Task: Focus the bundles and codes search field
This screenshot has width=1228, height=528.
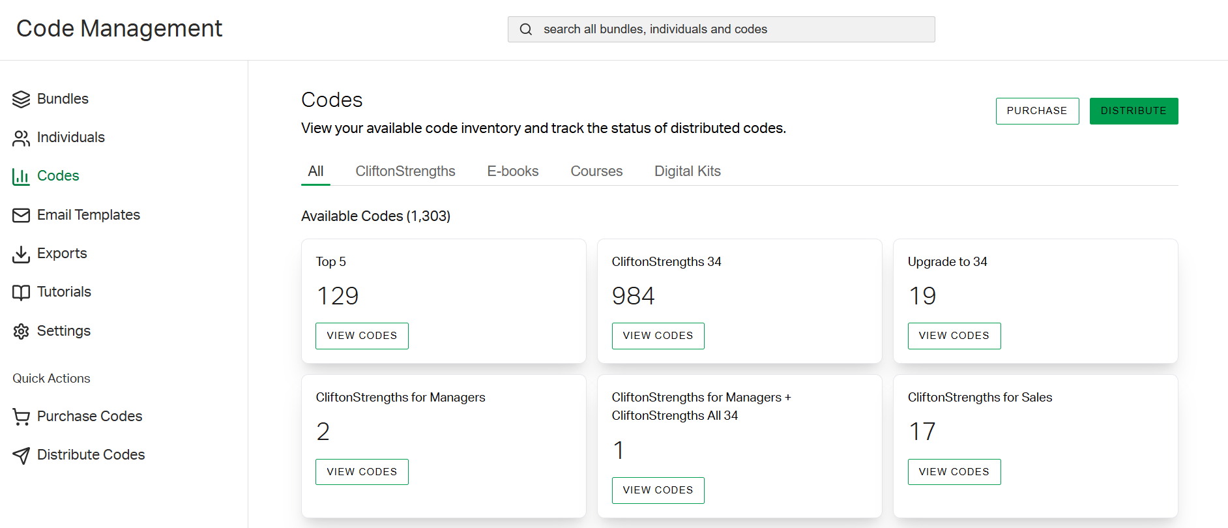Action: (x=721, y=29)
